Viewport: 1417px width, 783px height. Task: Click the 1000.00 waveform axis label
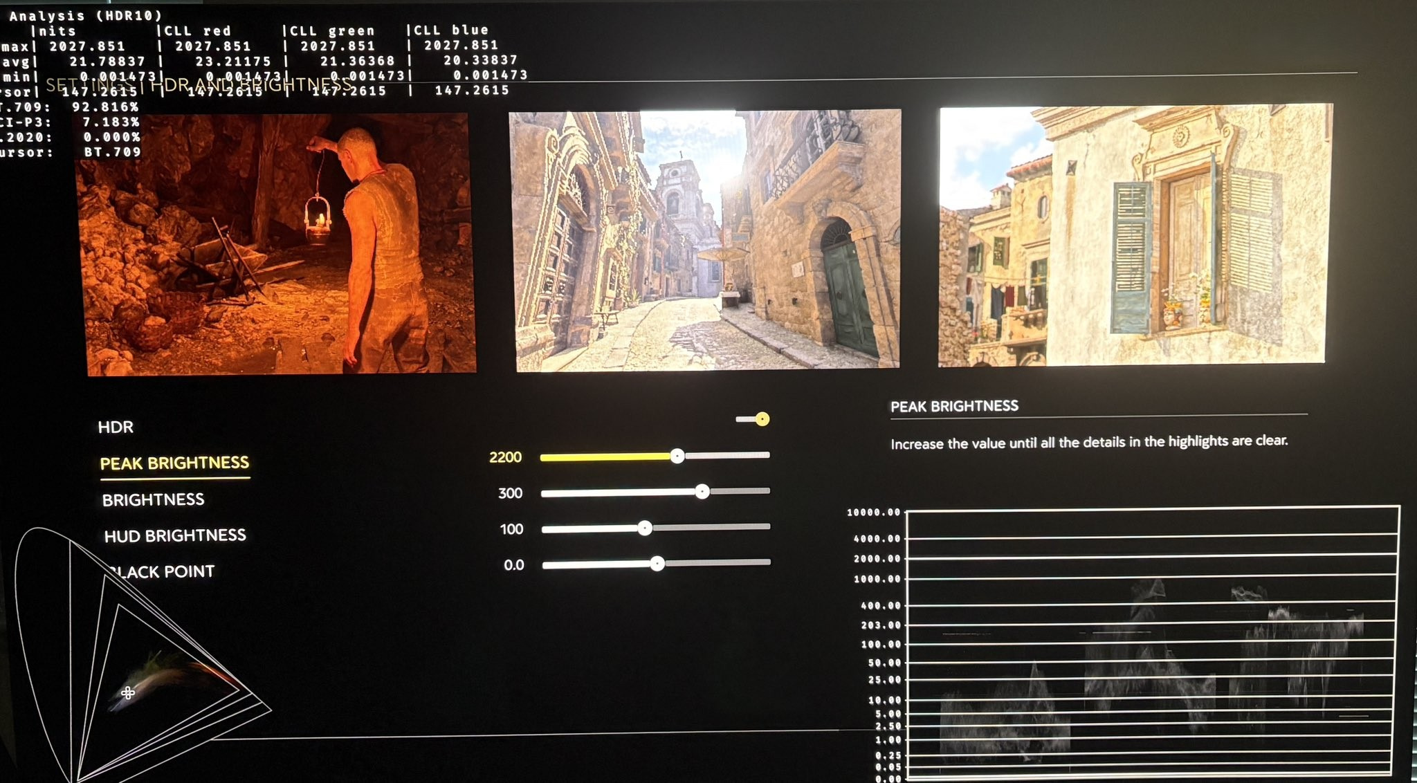point(877,579)
